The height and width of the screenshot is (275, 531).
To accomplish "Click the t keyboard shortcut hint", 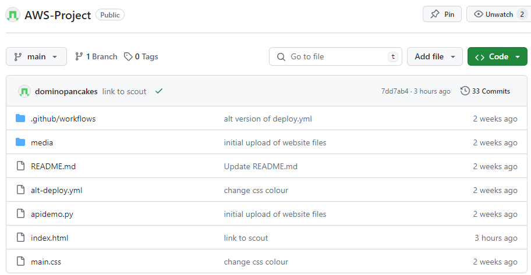I will coord(393,56).
